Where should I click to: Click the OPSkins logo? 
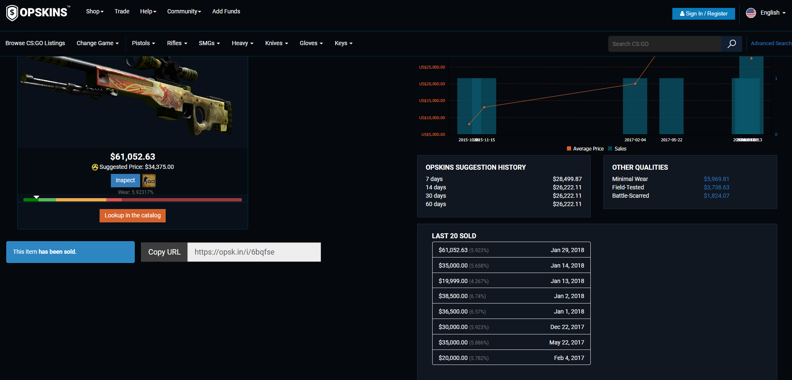38,13
